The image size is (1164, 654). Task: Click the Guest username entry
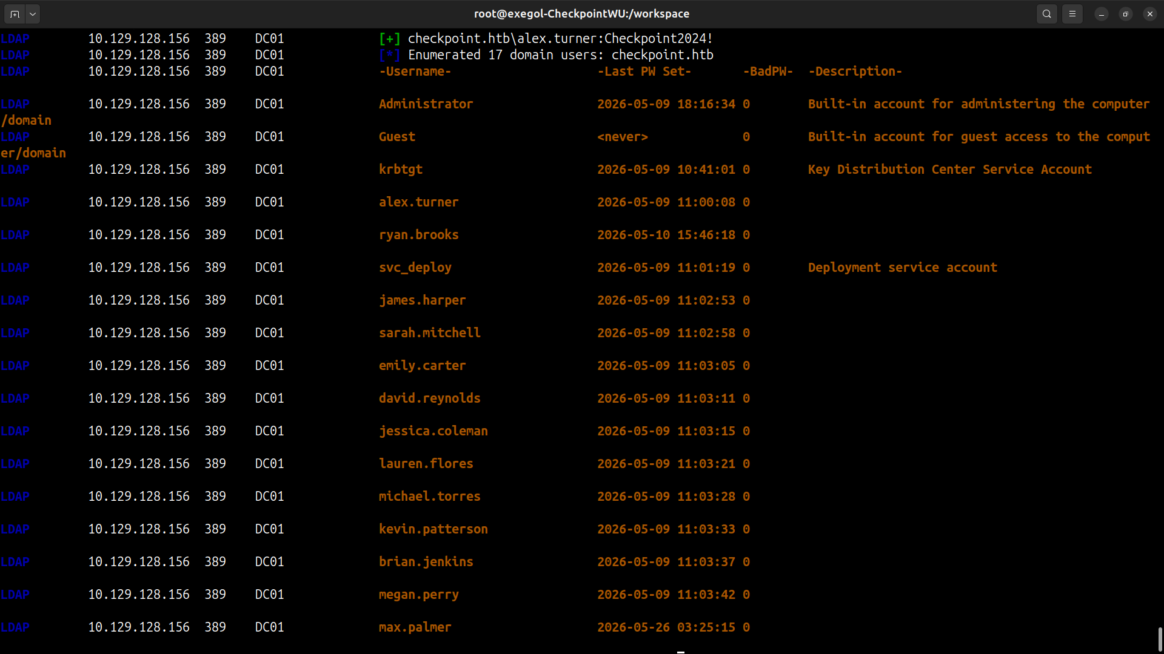point(397,137)
